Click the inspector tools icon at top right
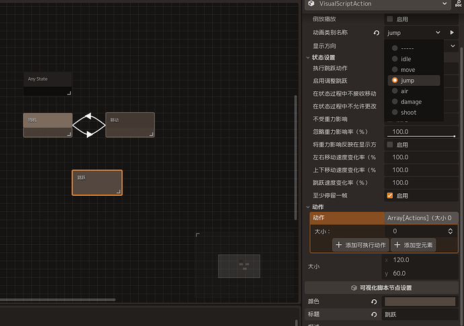Image resolution: width=464 pixels, height=326 pixels. tap(458, 3)
